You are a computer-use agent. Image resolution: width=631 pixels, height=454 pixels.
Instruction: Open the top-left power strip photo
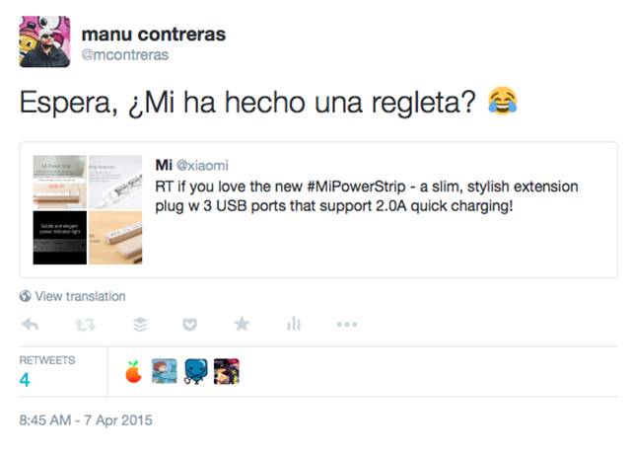click(59, 182)
